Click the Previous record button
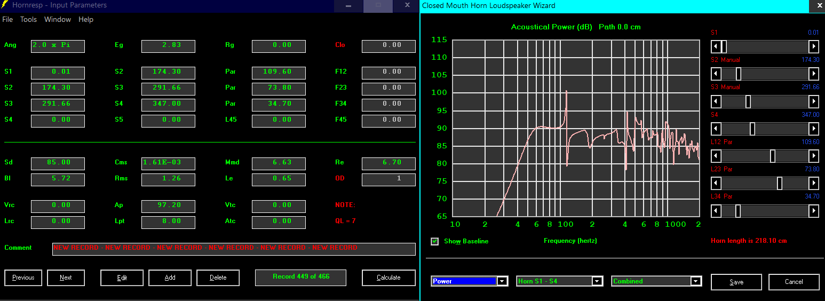 (23, 278)
